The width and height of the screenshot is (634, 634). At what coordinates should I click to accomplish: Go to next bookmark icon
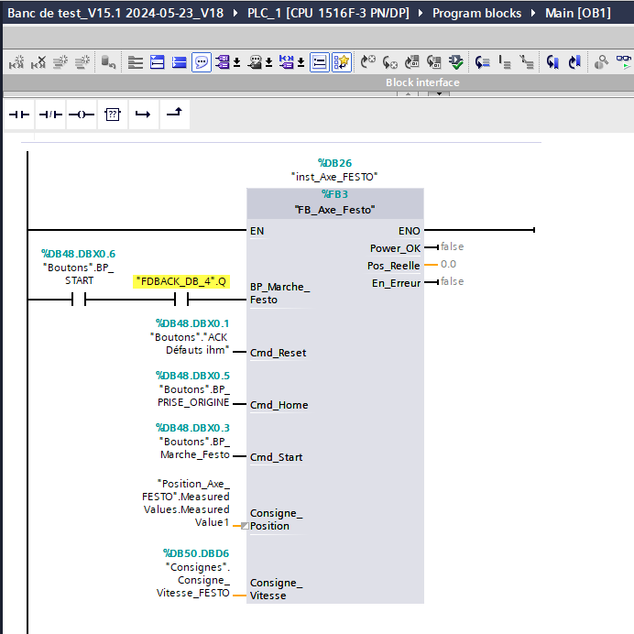pos(574,62)
